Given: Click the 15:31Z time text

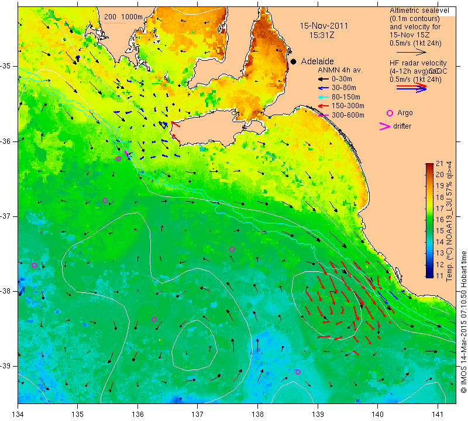Looking at the screenshot, I should click(x=321, y=35).
